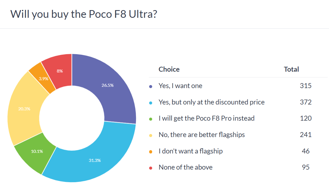Click the orange 3.9% donut segment
Viewport: 329px width, 186px height.
[x=44, y=79]
